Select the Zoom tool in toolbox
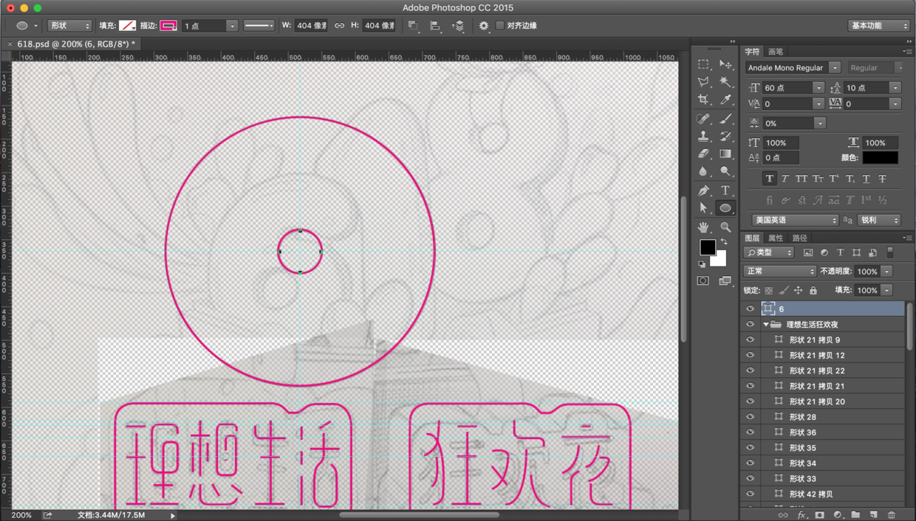The height and width of the screenshot is (521, 916). (x=725, y=227)
